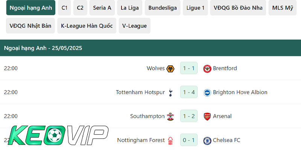Click the Arsenal club crest icon

207,116
